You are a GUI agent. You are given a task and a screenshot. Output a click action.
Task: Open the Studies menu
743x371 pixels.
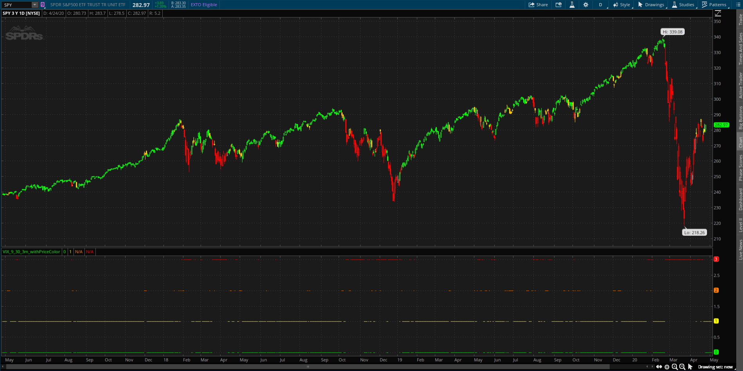click(683, 5)
